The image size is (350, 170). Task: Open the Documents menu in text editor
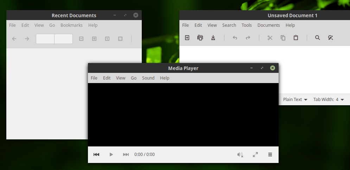268,25
